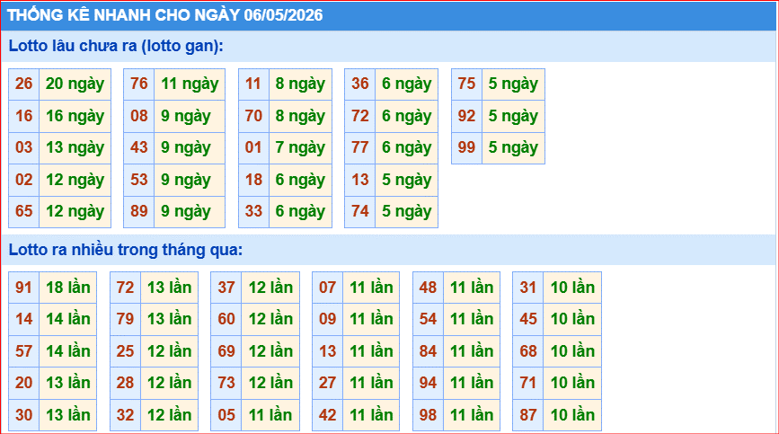The height and width of the screenshot is (434, 779).
Task: Select the '11 lần' cell beside 27
Action: [371, 383]
